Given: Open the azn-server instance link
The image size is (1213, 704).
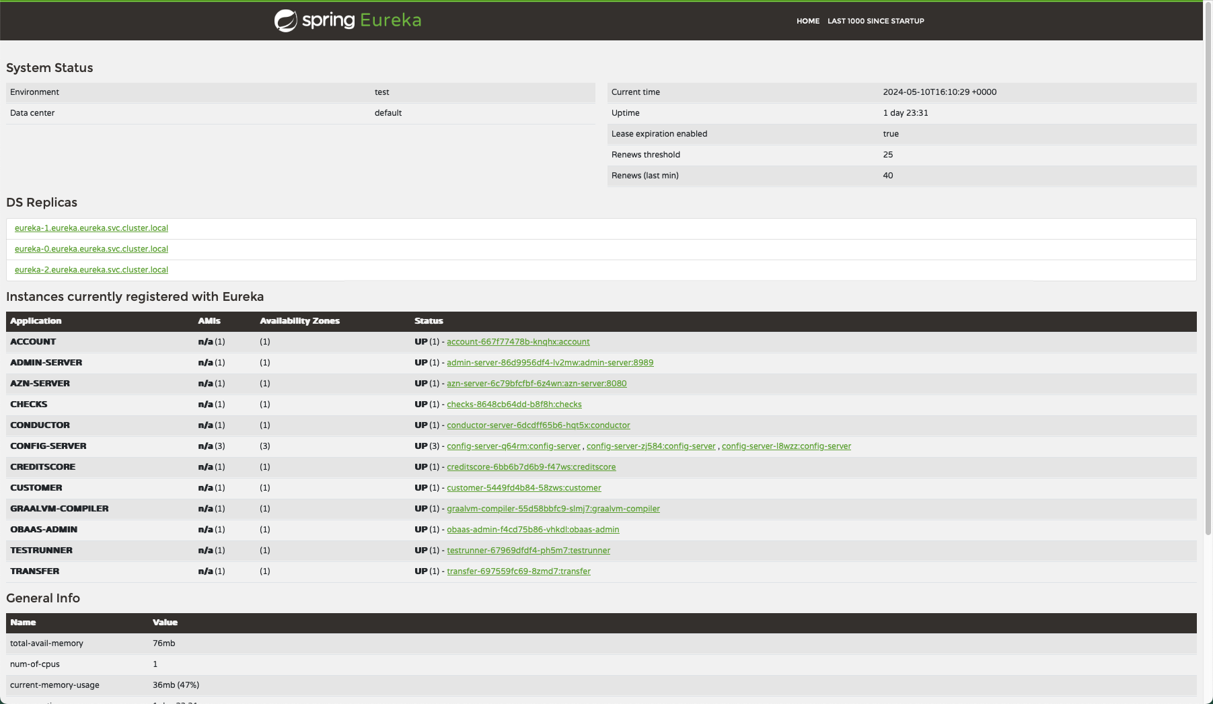Looking at the screenshot, I should click(x=536, y=383).
